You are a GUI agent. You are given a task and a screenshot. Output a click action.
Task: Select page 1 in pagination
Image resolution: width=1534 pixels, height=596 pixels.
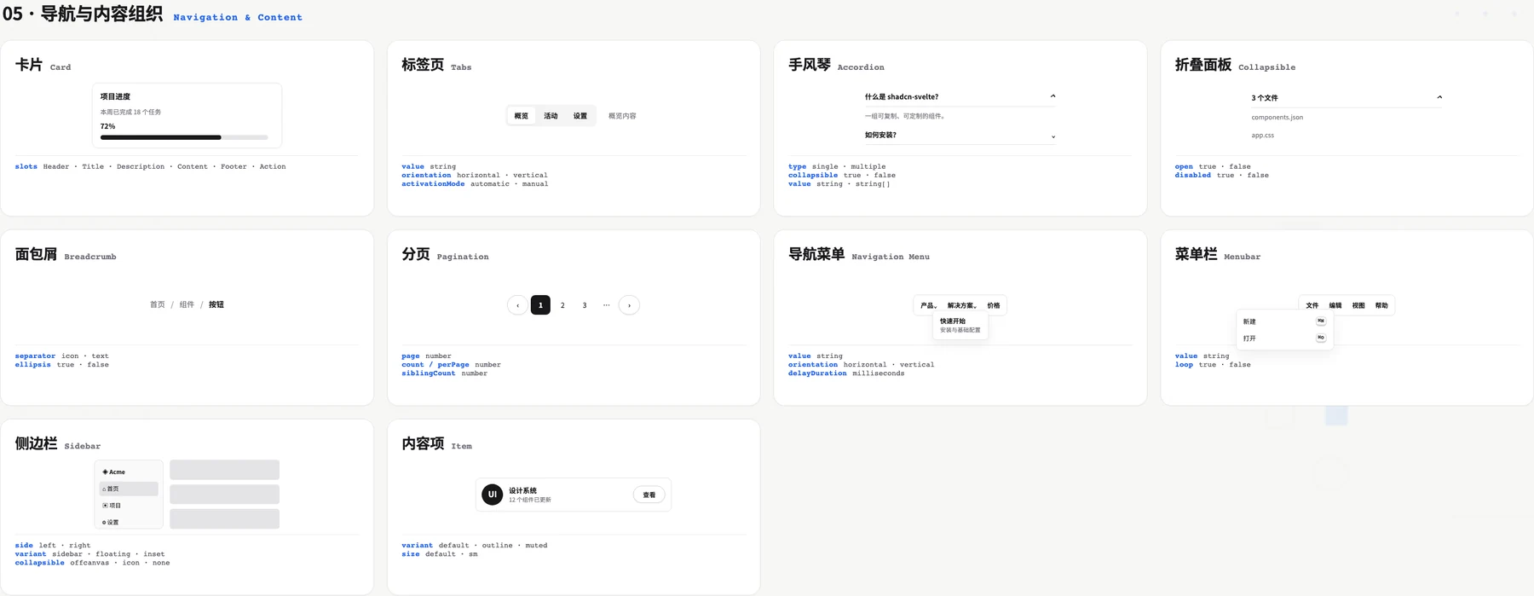[x=540, y=305]
